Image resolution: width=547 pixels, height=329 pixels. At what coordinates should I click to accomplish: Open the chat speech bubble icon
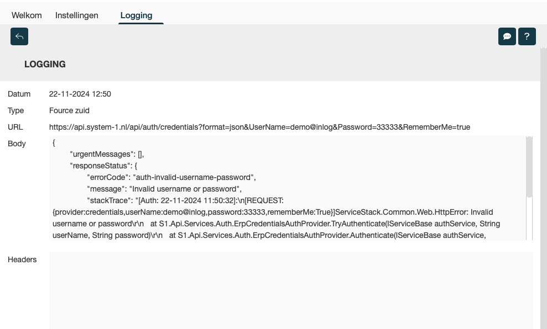click(x=507, y=36)
